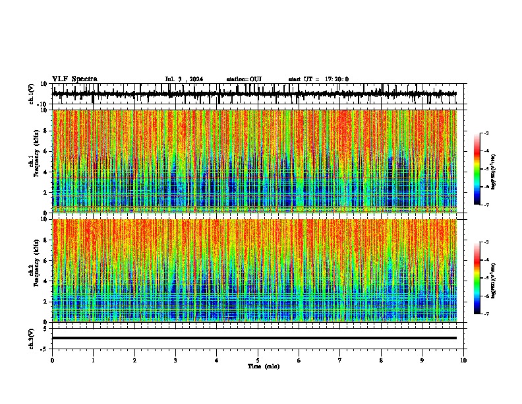Click the "-3" label on ch.1 colorbar
Viewport: 522px width, 404px height.
[x=486, y=133]
